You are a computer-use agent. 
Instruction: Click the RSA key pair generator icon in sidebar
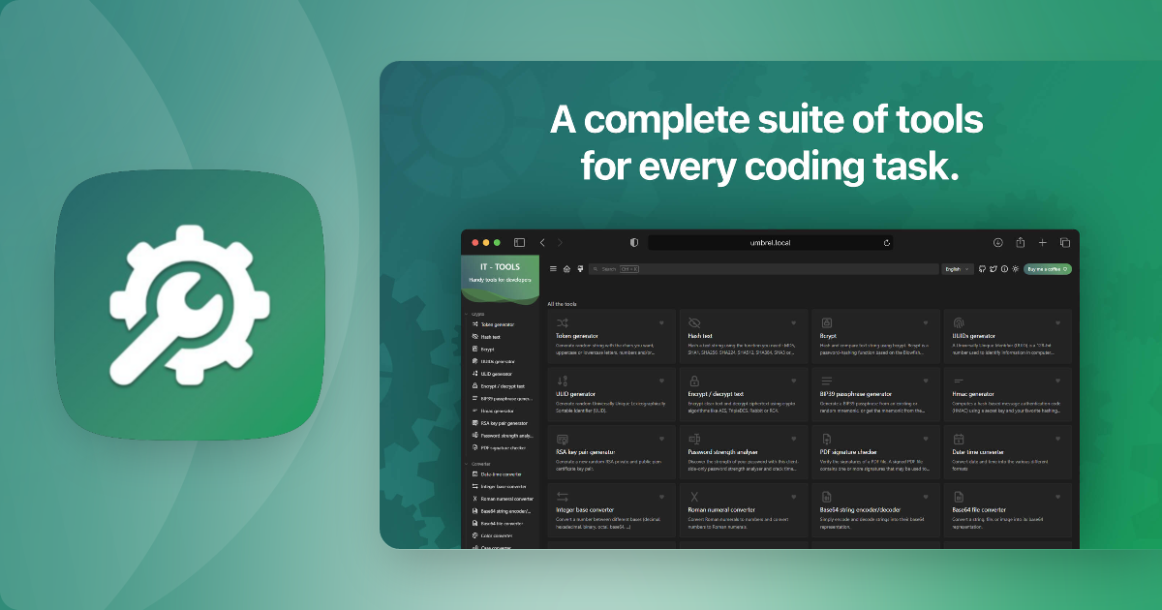[x=474, y=423]
